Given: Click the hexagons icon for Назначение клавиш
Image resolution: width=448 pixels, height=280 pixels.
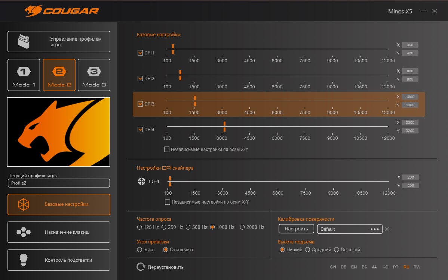Looking at the screenshot, I should click(x=24, y=232).
